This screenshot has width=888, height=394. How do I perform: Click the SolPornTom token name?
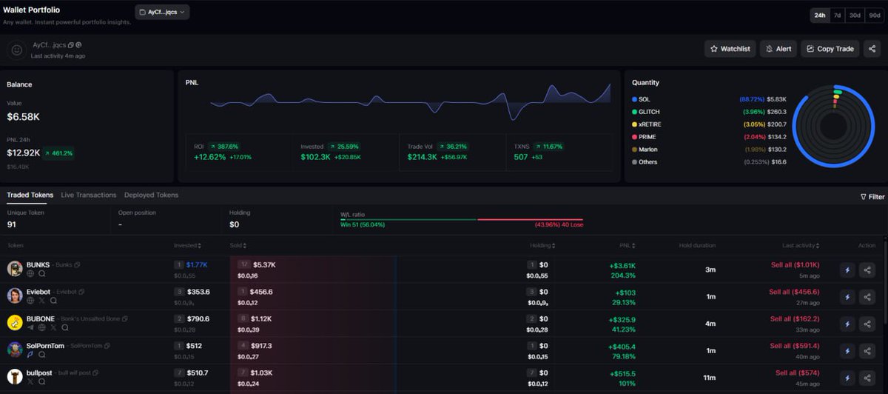point(45,346)
